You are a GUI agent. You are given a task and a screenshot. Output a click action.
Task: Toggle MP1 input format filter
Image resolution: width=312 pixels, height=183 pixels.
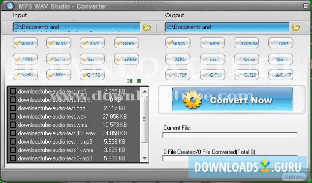[x=92, y=59]
